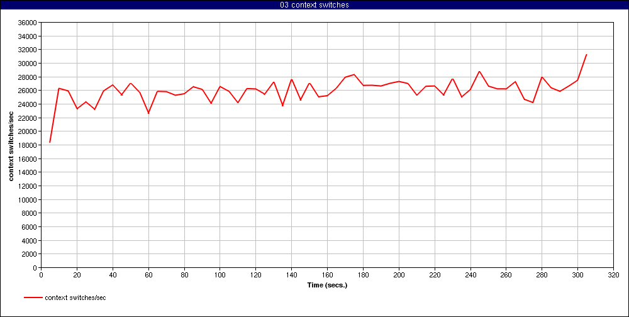Click y-axis label 22000

click(x=28, y=118)
